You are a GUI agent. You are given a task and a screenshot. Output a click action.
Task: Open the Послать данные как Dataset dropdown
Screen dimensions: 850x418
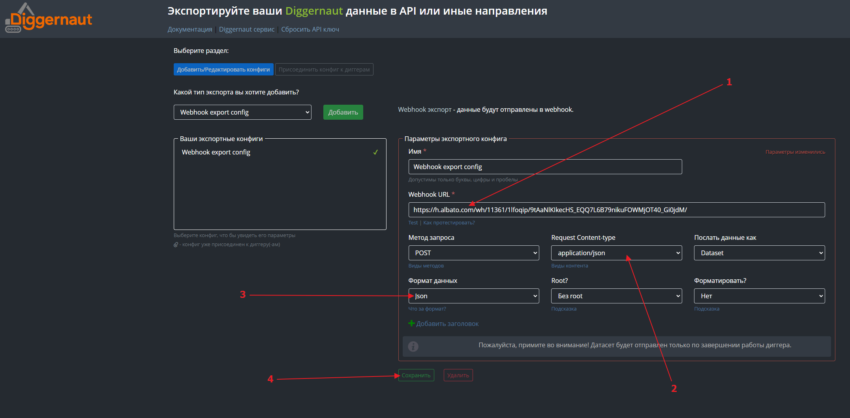[x=760, y=253]
